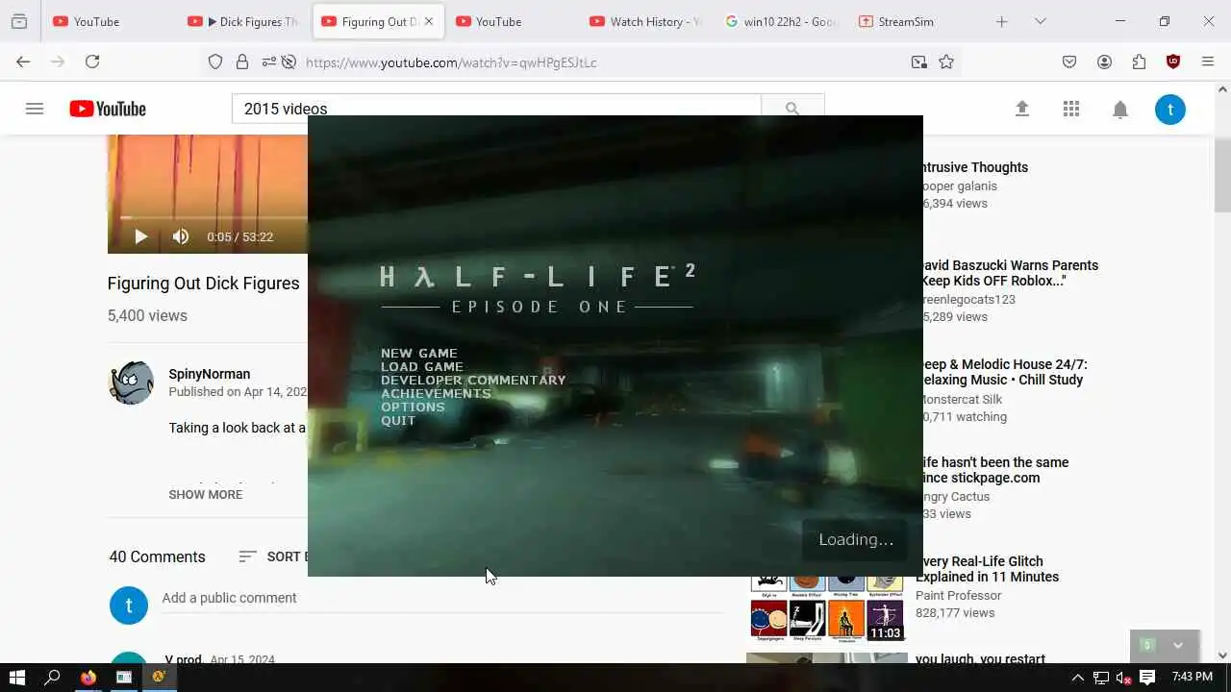Open the YouTube apps grid icon
The image size is (1231, 692).
[x=1071, y=109]
